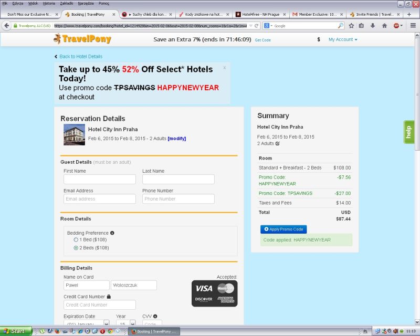The height and width of the screenshot is (336, 420).
Task: Click the Get Code link
Action: (x=262, y=40)
